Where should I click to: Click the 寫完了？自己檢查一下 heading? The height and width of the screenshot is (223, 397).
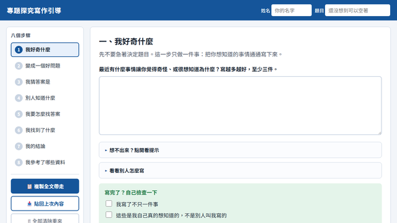(x=131, y=193)
